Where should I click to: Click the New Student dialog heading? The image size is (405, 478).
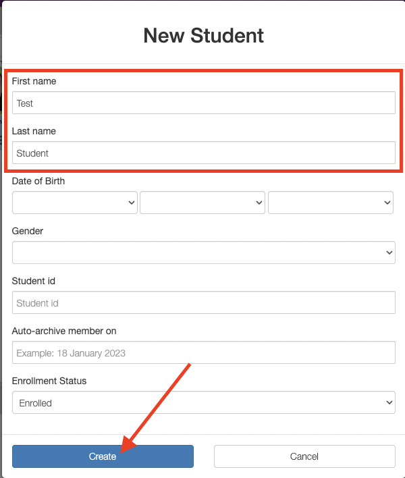pos(203,35)
